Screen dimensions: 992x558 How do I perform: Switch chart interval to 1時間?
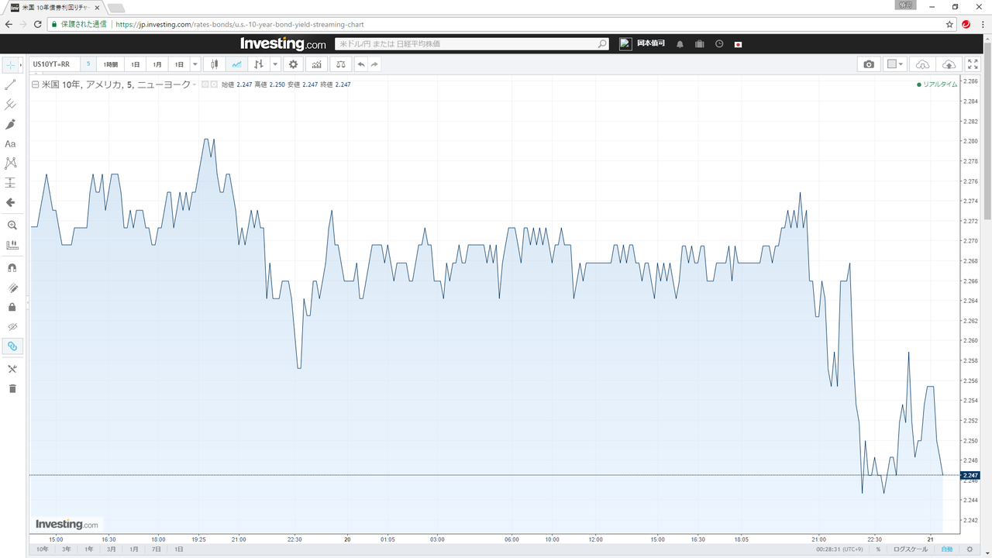[111, 64]
